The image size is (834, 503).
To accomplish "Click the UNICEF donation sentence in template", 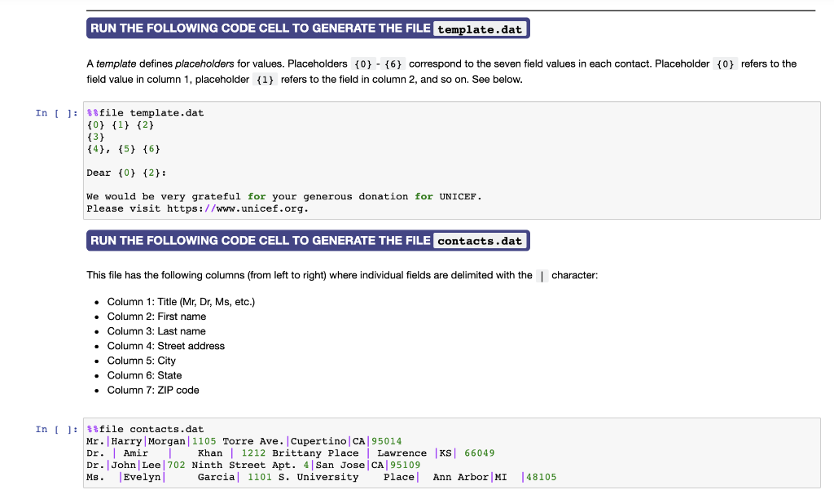I will pos(285,196).
